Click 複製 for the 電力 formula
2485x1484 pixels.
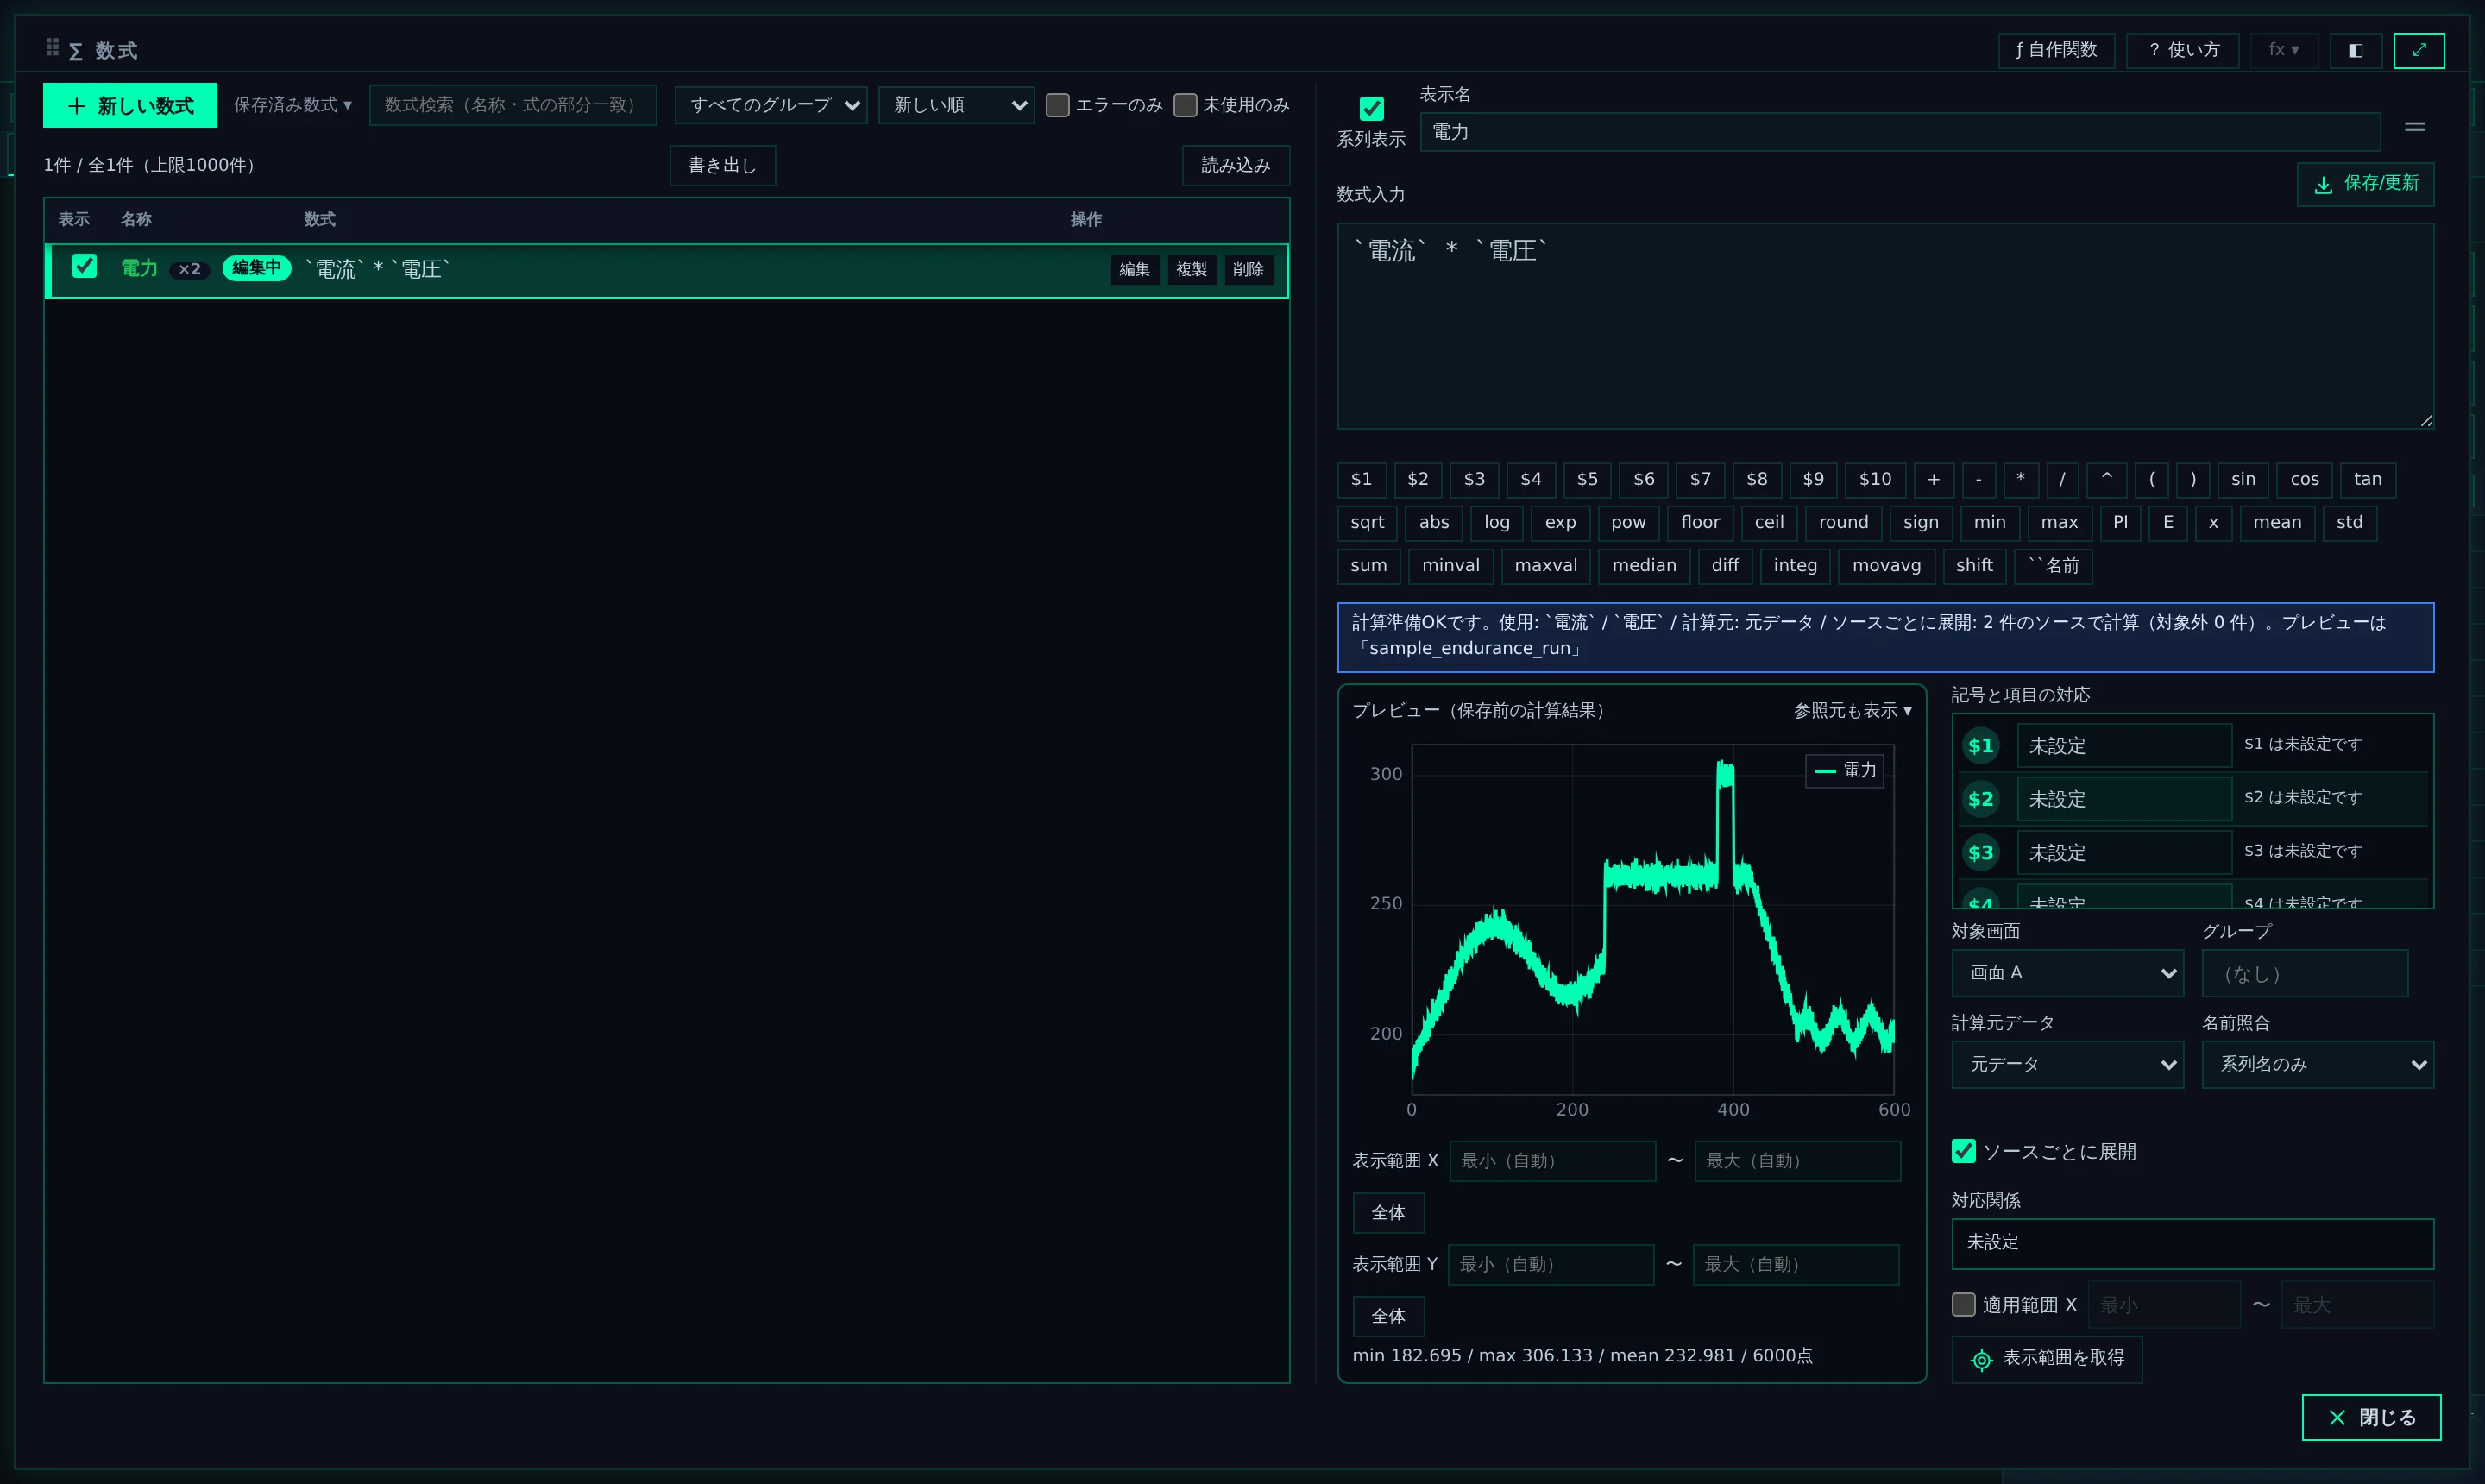click(1191, 269)
